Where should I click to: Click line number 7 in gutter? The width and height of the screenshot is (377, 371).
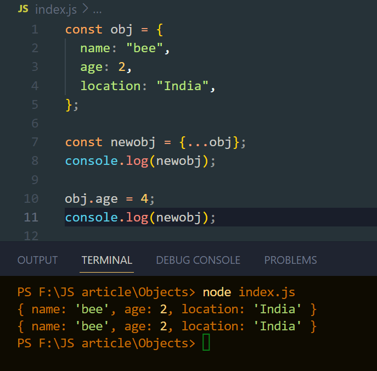pyautogui.click(x=35, y=142)
